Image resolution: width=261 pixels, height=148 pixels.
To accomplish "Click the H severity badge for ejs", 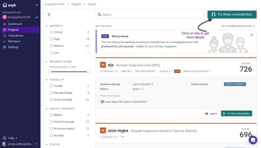I will pyautogui.click(x=103, y=65).
